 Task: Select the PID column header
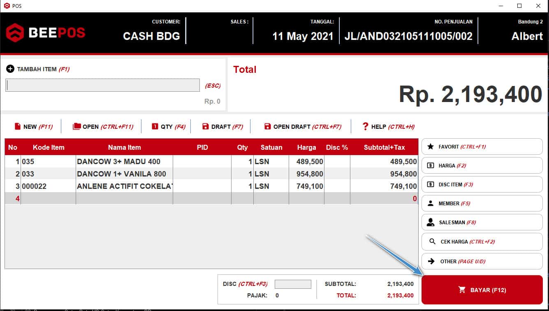point(202,147)
